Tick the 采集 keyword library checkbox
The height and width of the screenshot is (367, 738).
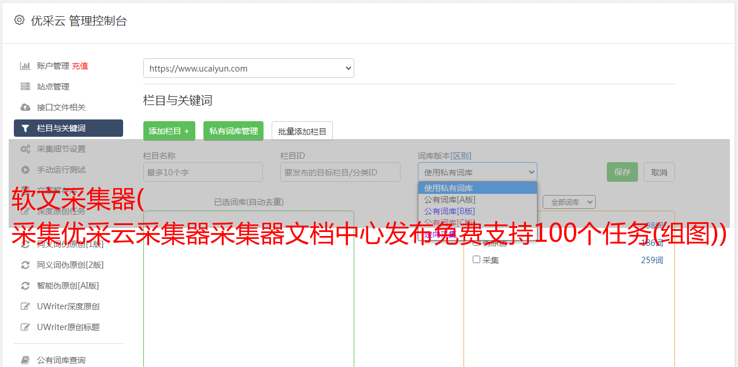click(x=477, y=260)
